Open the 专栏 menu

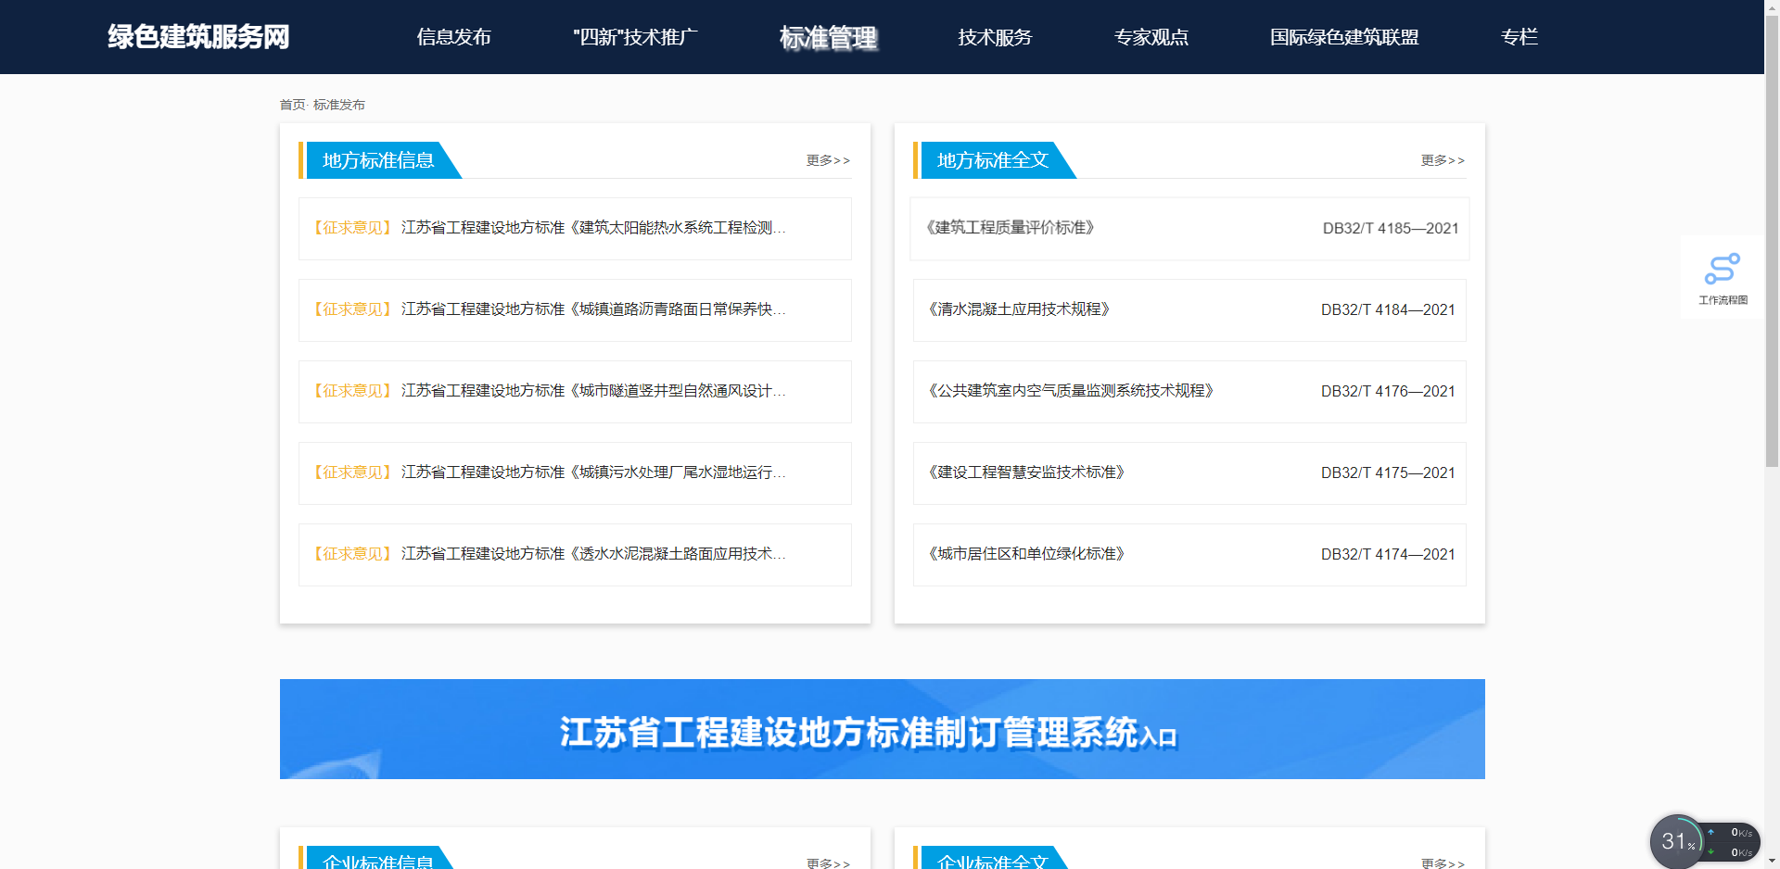pos(1519,37)
